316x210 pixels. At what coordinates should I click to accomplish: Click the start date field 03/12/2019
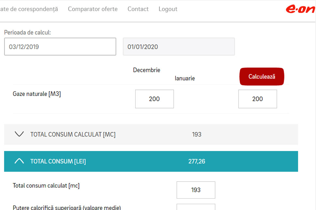[x=60, y=47]
